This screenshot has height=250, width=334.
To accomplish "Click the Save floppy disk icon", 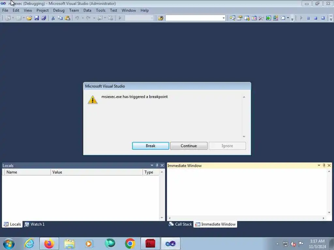I will point(37,18).
